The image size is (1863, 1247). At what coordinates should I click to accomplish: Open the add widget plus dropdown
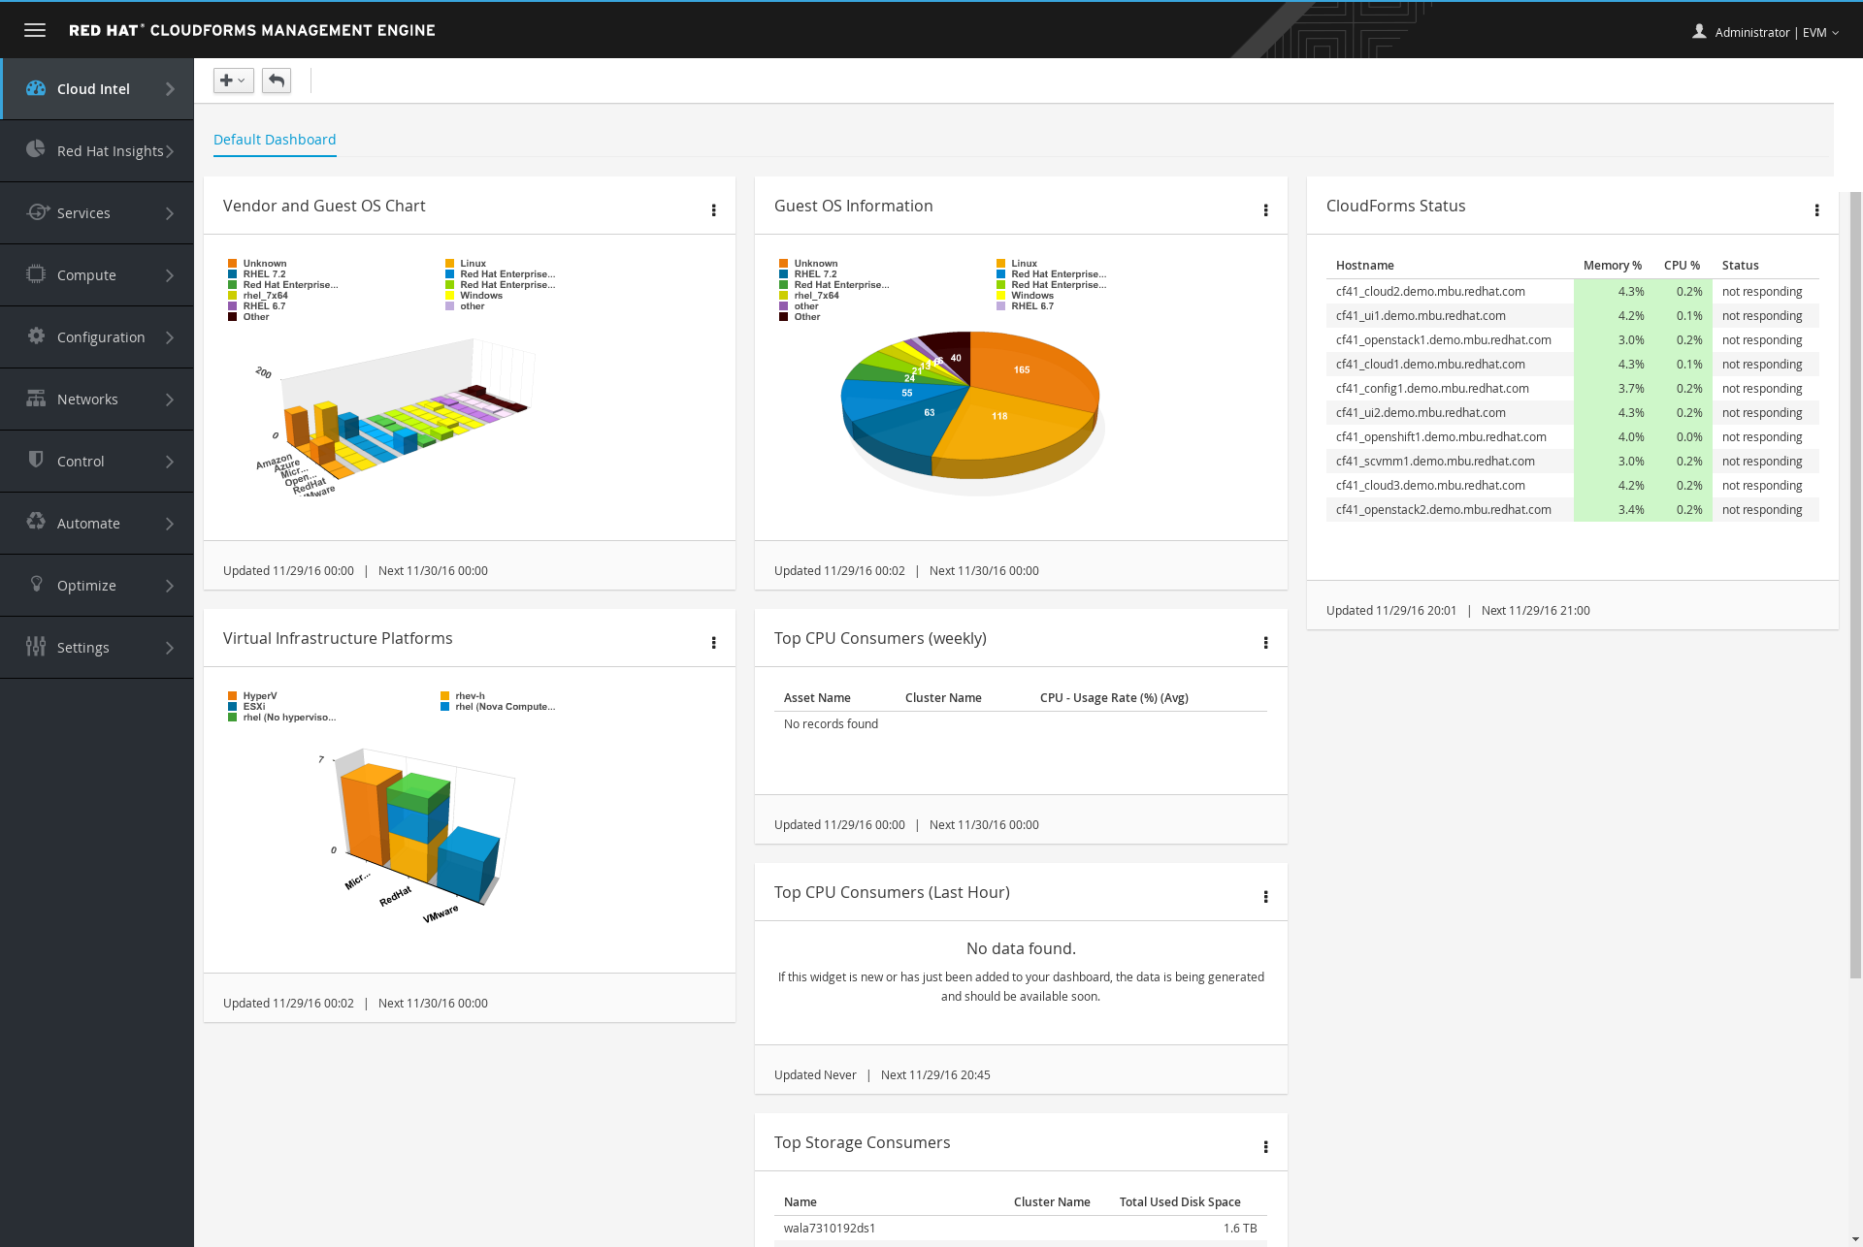click(233, 80)
